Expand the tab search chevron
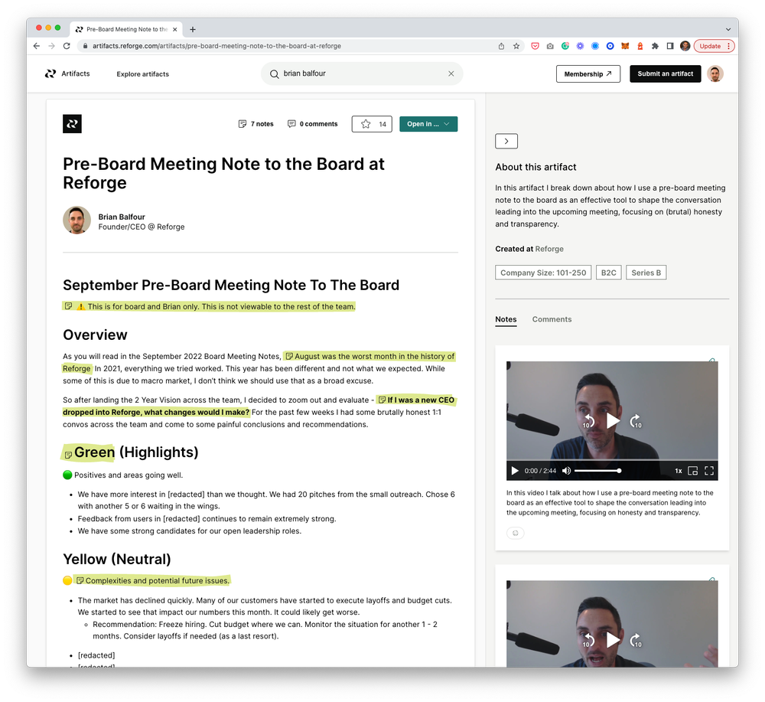765x702 pixels. [x=728, y=29]
